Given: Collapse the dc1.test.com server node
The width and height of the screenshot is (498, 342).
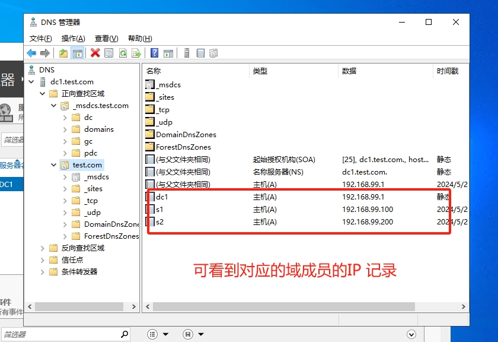Looking at the screenshot, I should (31, 82).
